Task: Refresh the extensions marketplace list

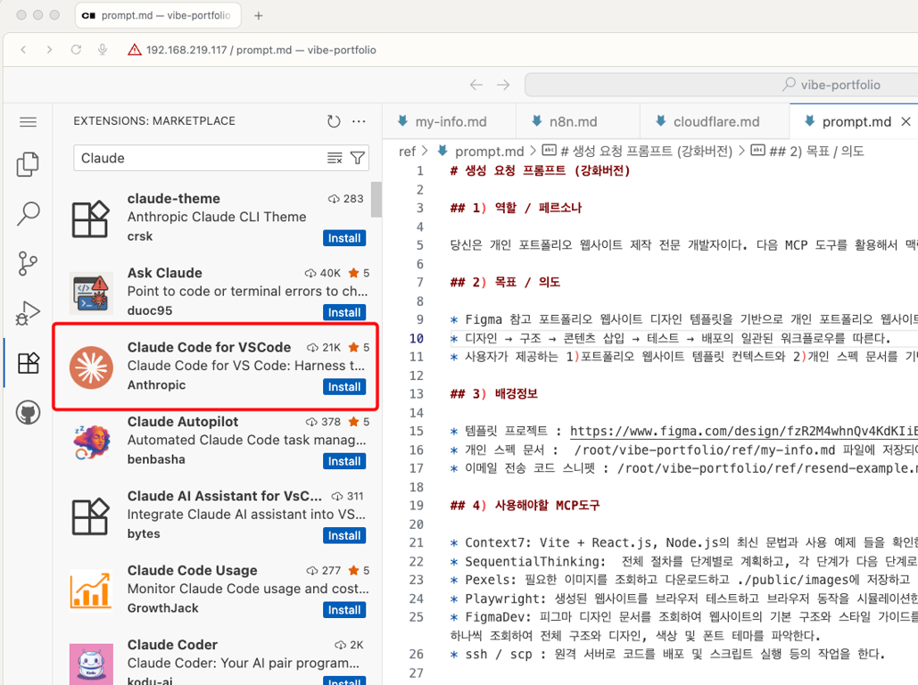Action: click(x=334, y=121)
